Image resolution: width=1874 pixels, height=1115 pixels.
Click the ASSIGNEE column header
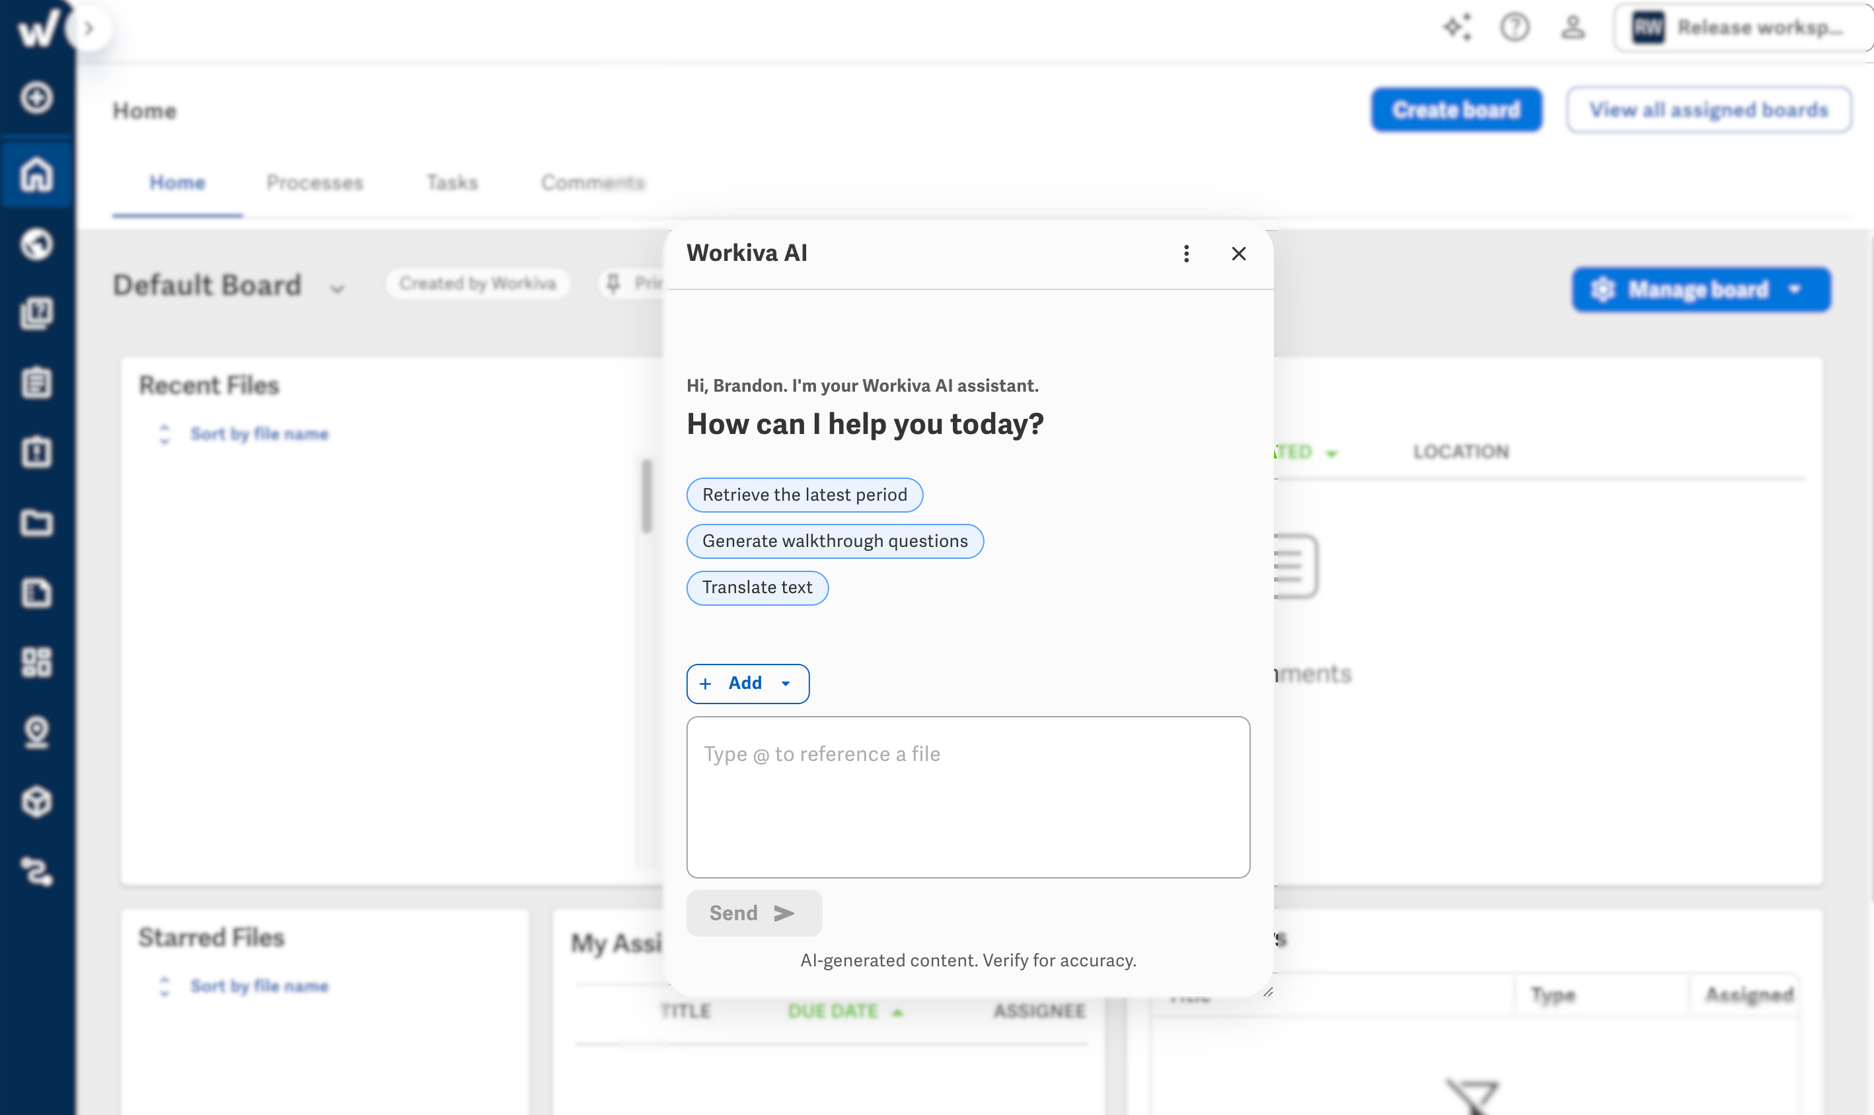point(1039,1011)
